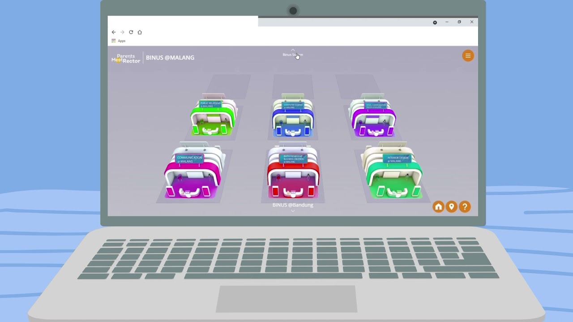Open the orange help question mark
The image size is (573, 322).
coord(465,207)
